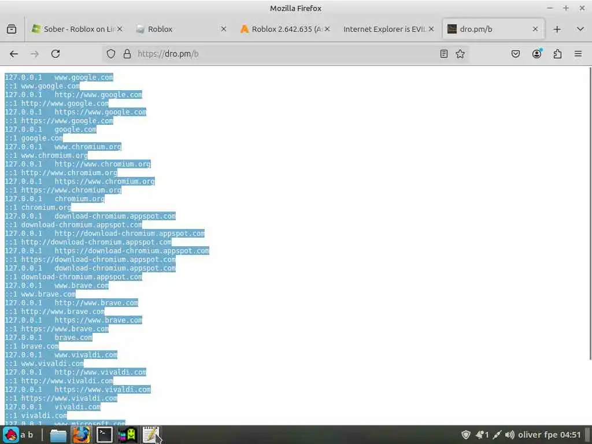Open the volume speaker tray icon

(510, 435)
